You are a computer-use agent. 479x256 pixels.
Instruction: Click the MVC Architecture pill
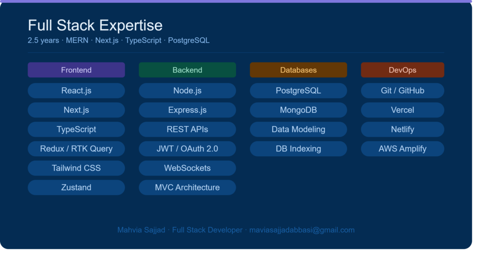click(x=187, y=187)
